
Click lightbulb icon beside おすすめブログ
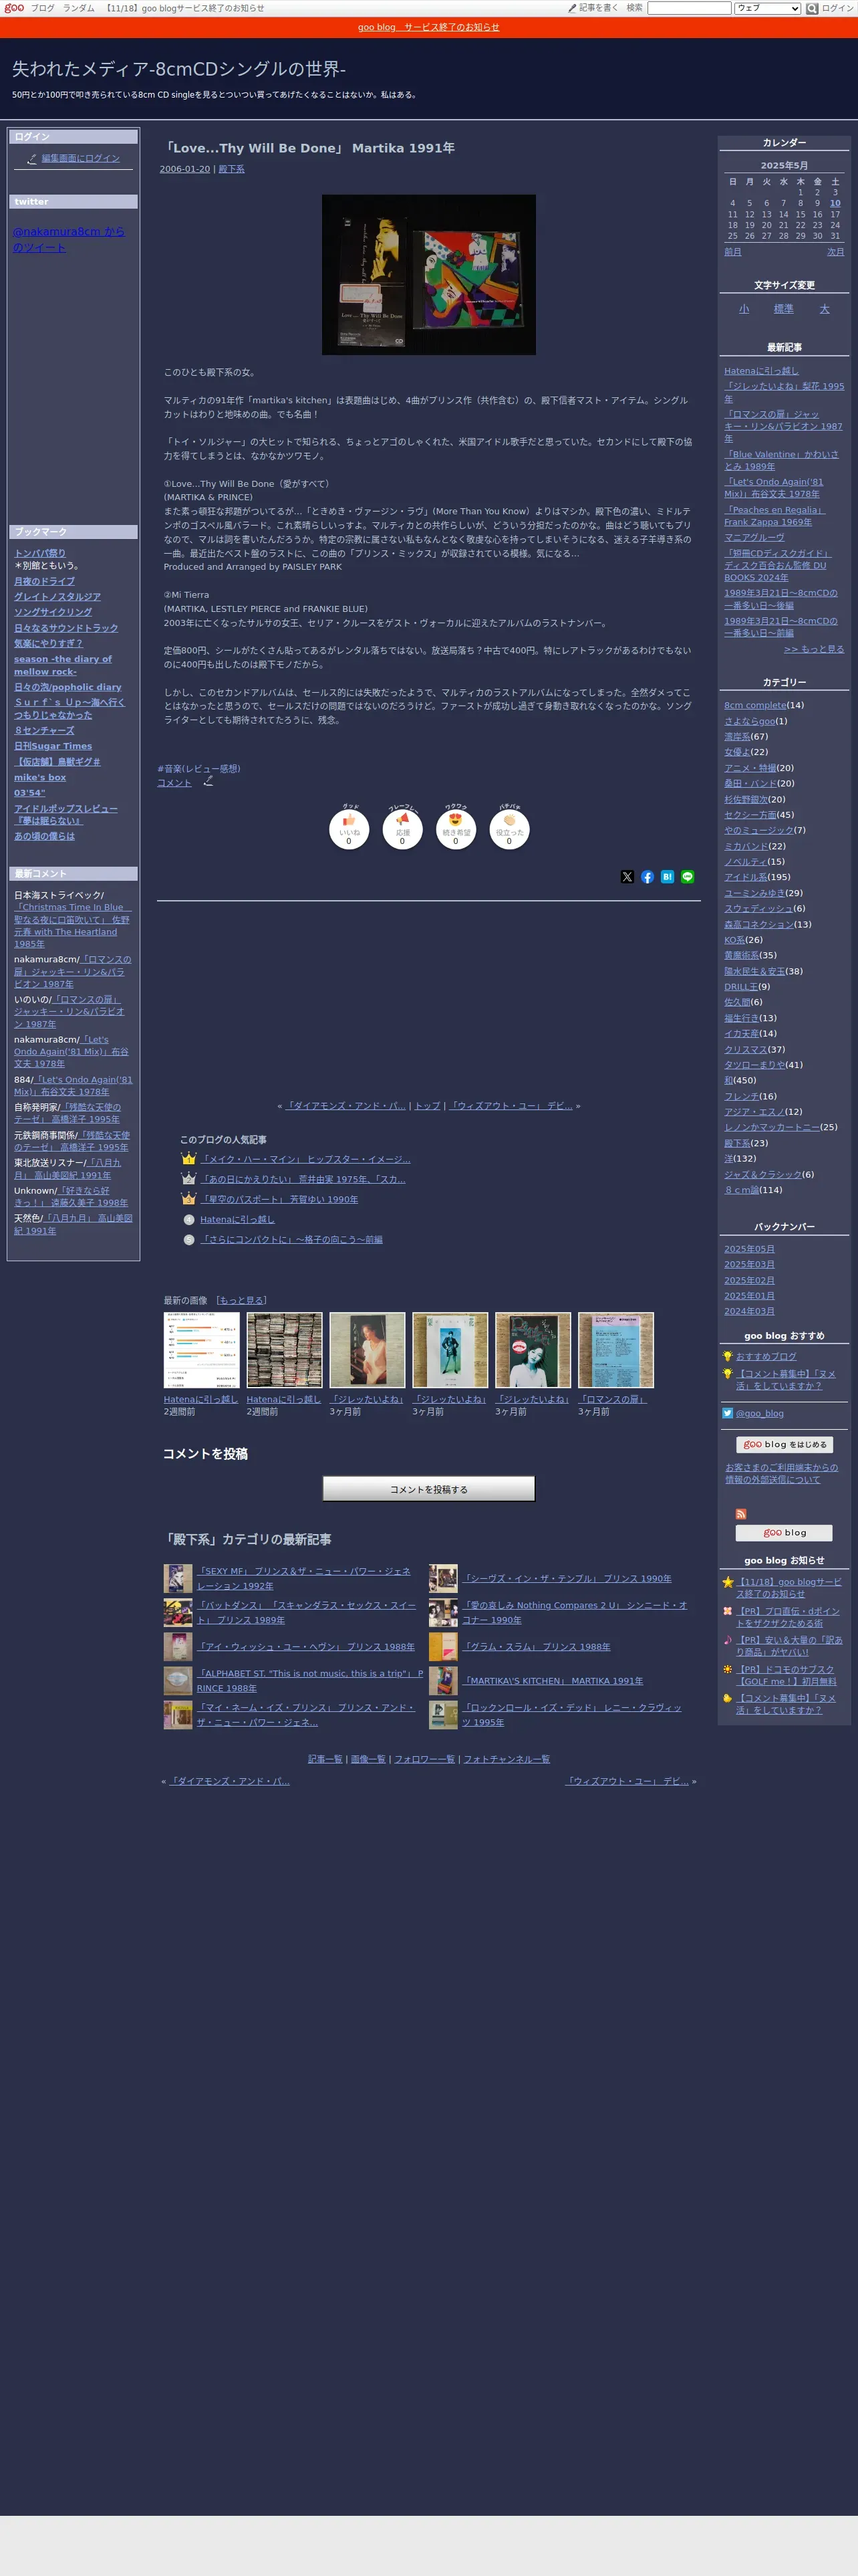tap(728, 1356)
